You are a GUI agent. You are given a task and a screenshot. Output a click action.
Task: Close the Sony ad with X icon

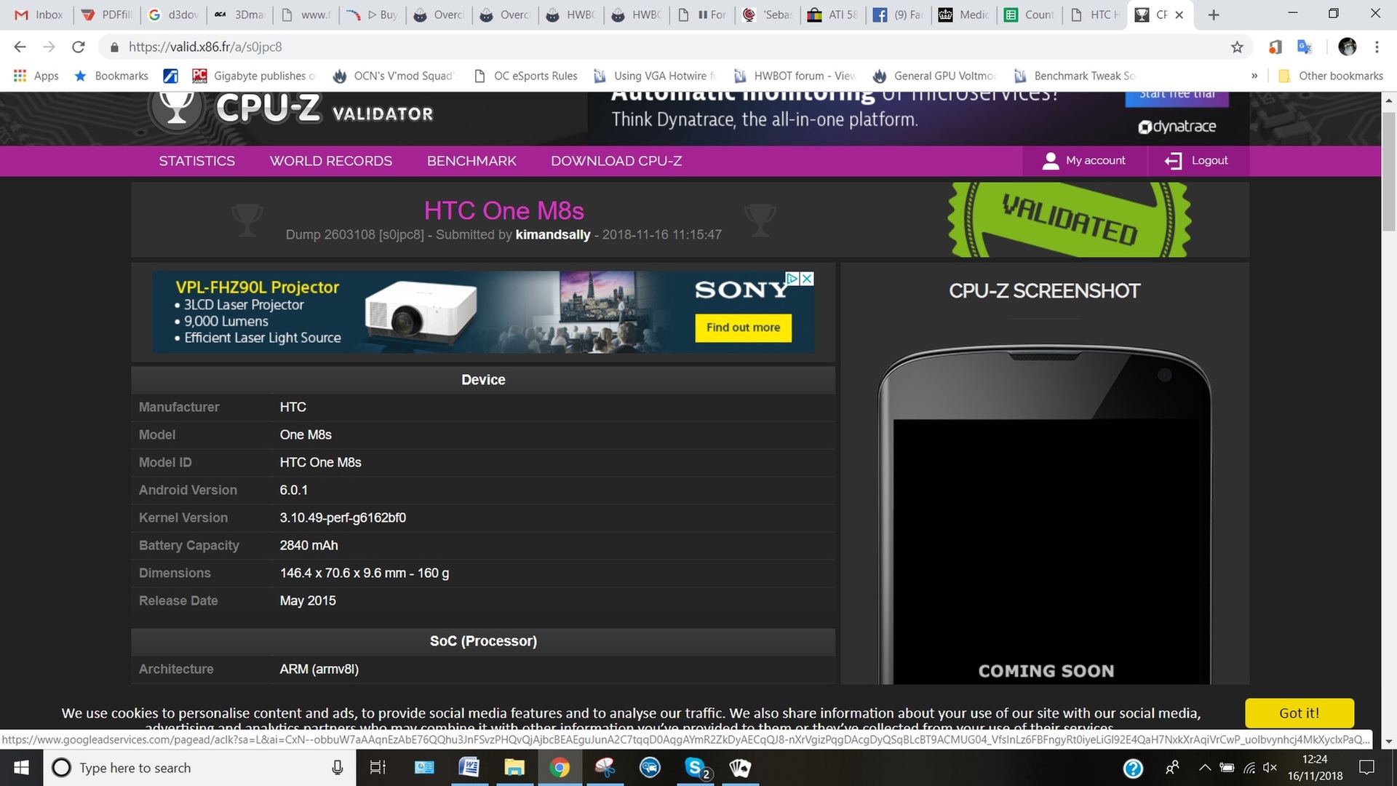coord(806,279)
